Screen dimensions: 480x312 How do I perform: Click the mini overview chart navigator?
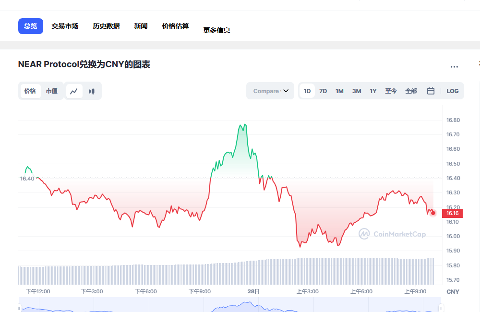[230, 305]
